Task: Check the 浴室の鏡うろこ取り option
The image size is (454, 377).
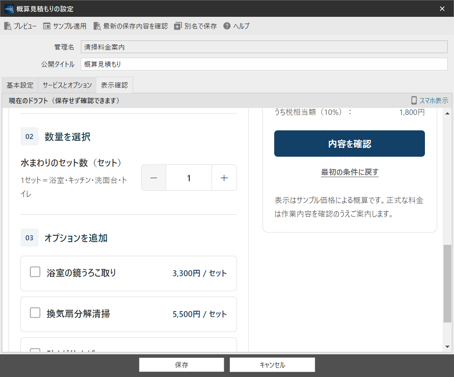Action: pyautogui.click(x=35, y=272)
